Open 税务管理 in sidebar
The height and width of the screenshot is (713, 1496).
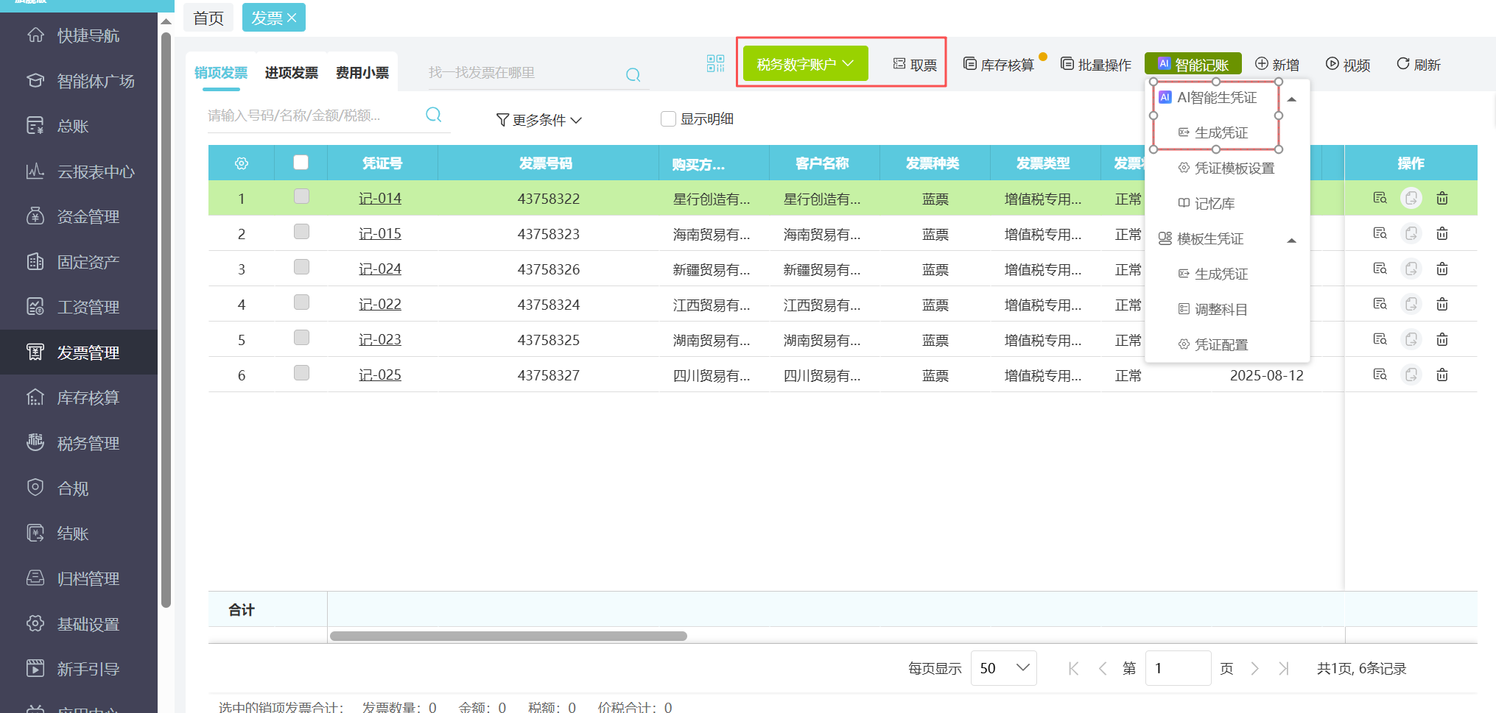pyautogui.click(x=79, y=443)
